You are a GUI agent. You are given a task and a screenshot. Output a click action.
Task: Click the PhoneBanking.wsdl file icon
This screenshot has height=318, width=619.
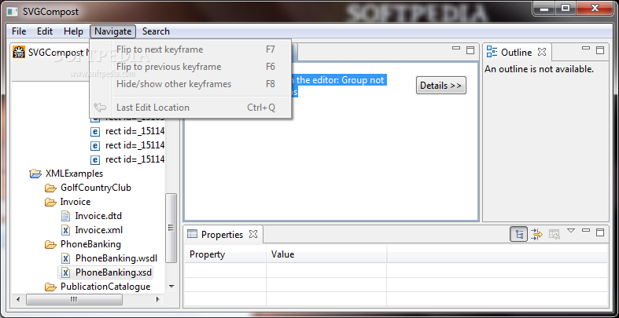tap(65, 258)
